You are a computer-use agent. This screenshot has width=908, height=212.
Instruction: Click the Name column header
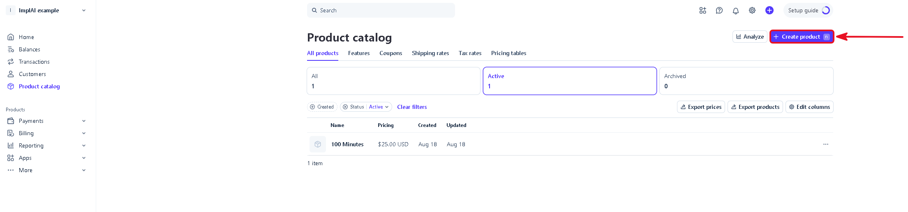[x=337, y=125]
